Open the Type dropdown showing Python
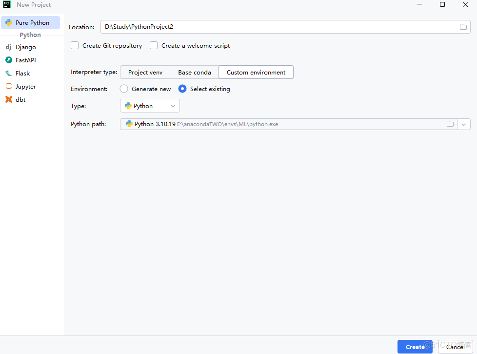Viewport: 477px width, 354px height. tap(150, 106)
